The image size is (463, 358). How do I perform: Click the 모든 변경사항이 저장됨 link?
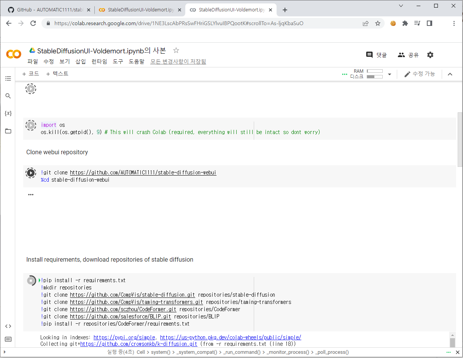click(x=178, y=61)
